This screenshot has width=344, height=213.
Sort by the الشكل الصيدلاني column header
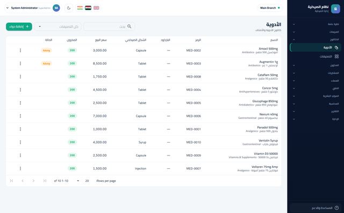[x=135, y=40]
